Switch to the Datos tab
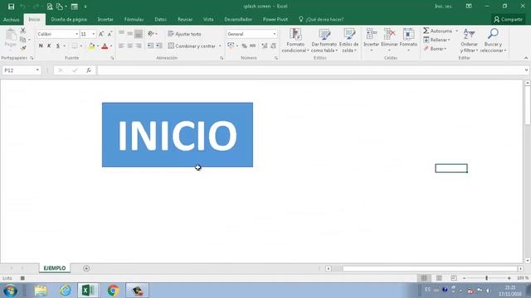Image resolution: width=531 pixels, height=298 pixels. (160, 20)
